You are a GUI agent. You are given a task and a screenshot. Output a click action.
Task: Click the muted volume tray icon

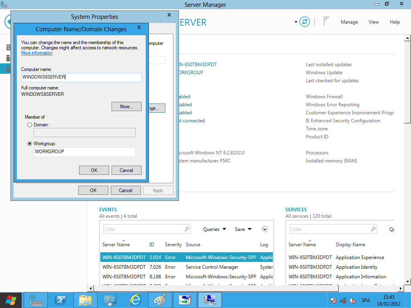(x=352, y=300)
